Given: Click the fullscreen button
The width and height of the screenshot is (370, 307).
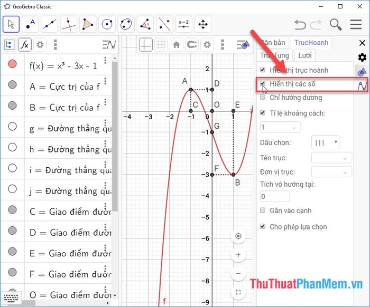Looking at the screenshot, I should coord(238,292).
